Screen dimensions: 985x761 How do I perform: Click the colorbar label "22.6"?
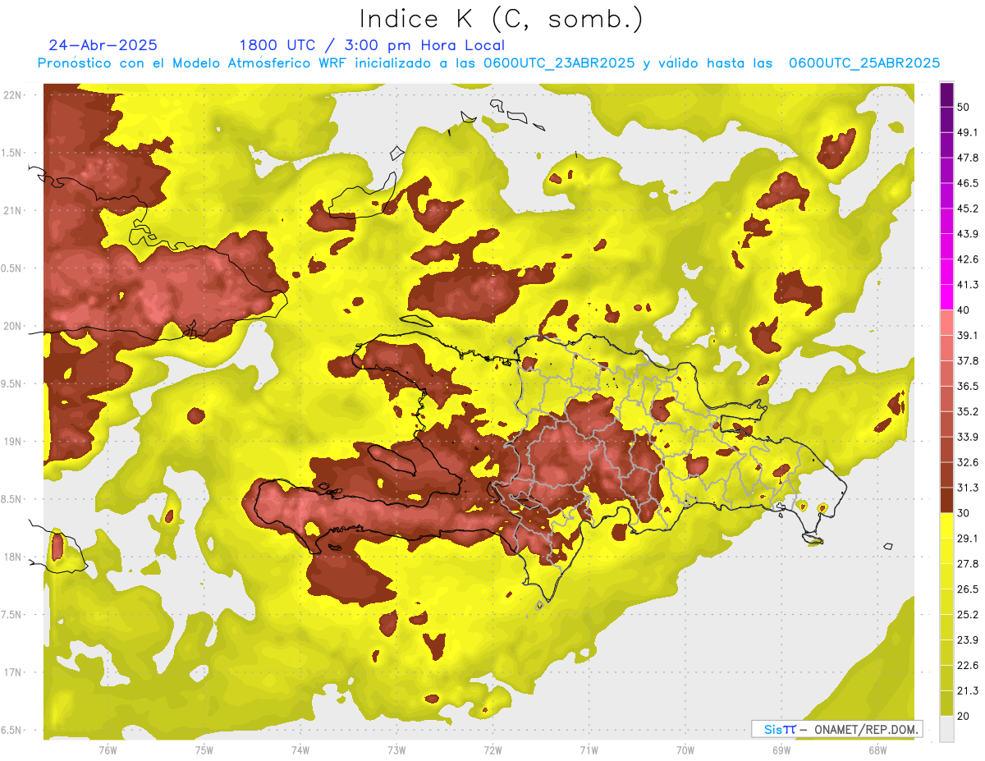pos(967,666)
